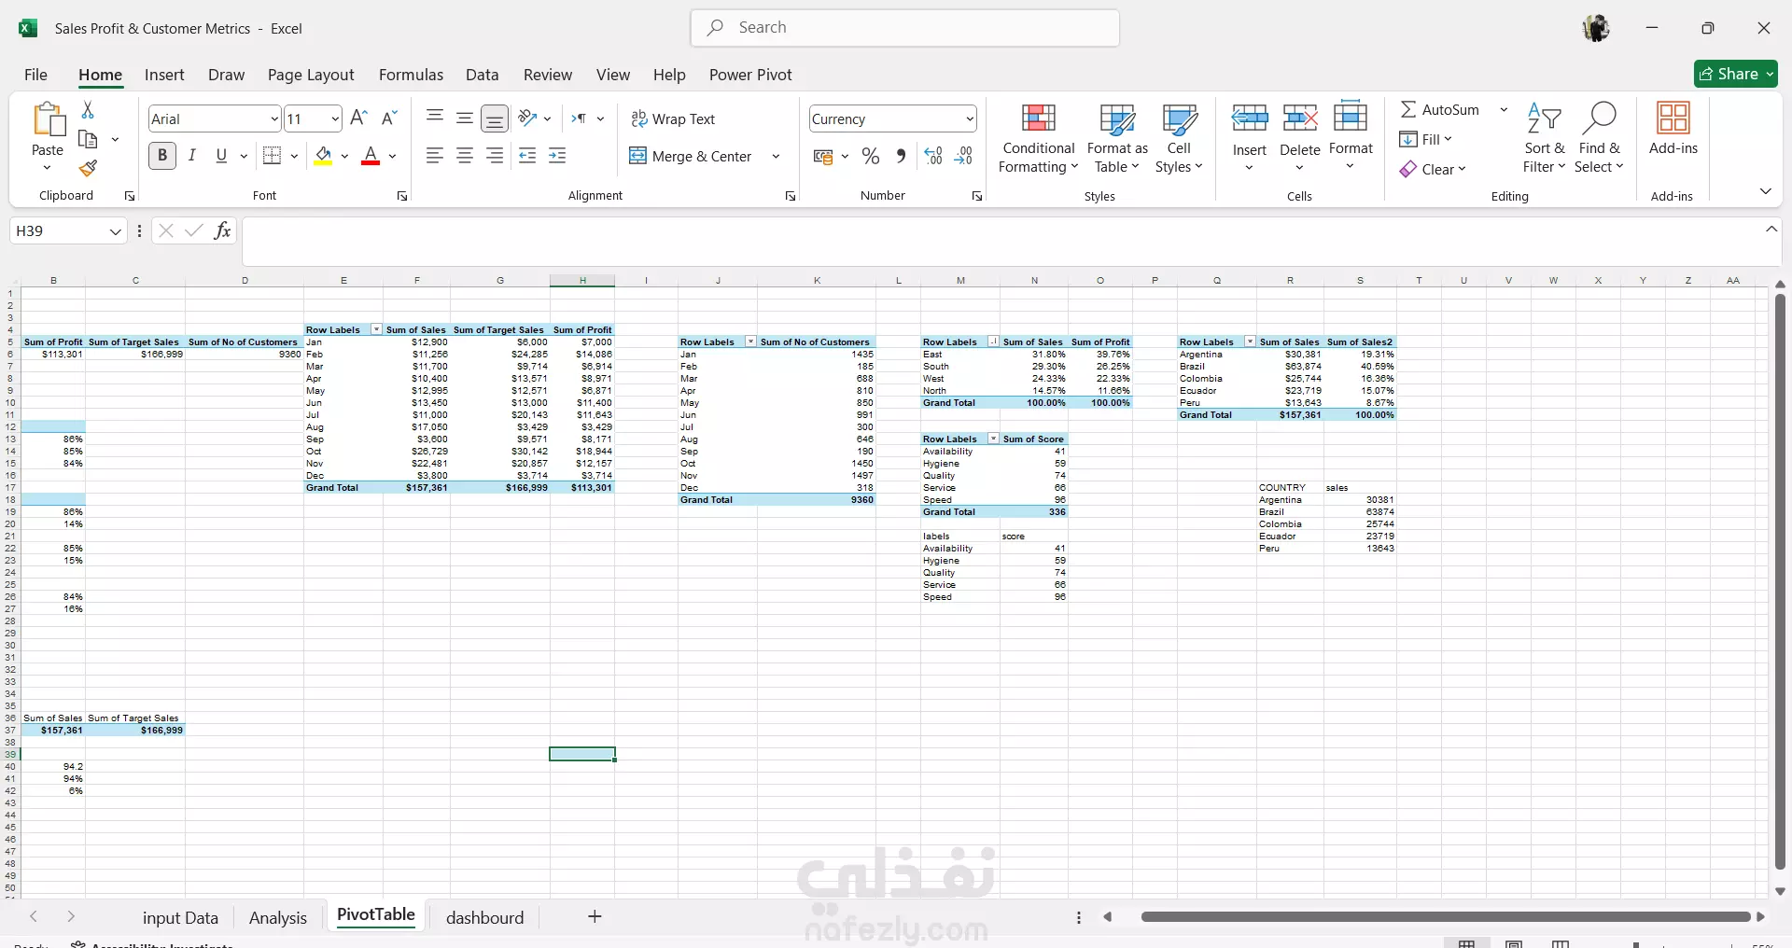Screen dimensions: 1792x948
Task: Open Conditional Formatting menu
Action: [1039, 138]
